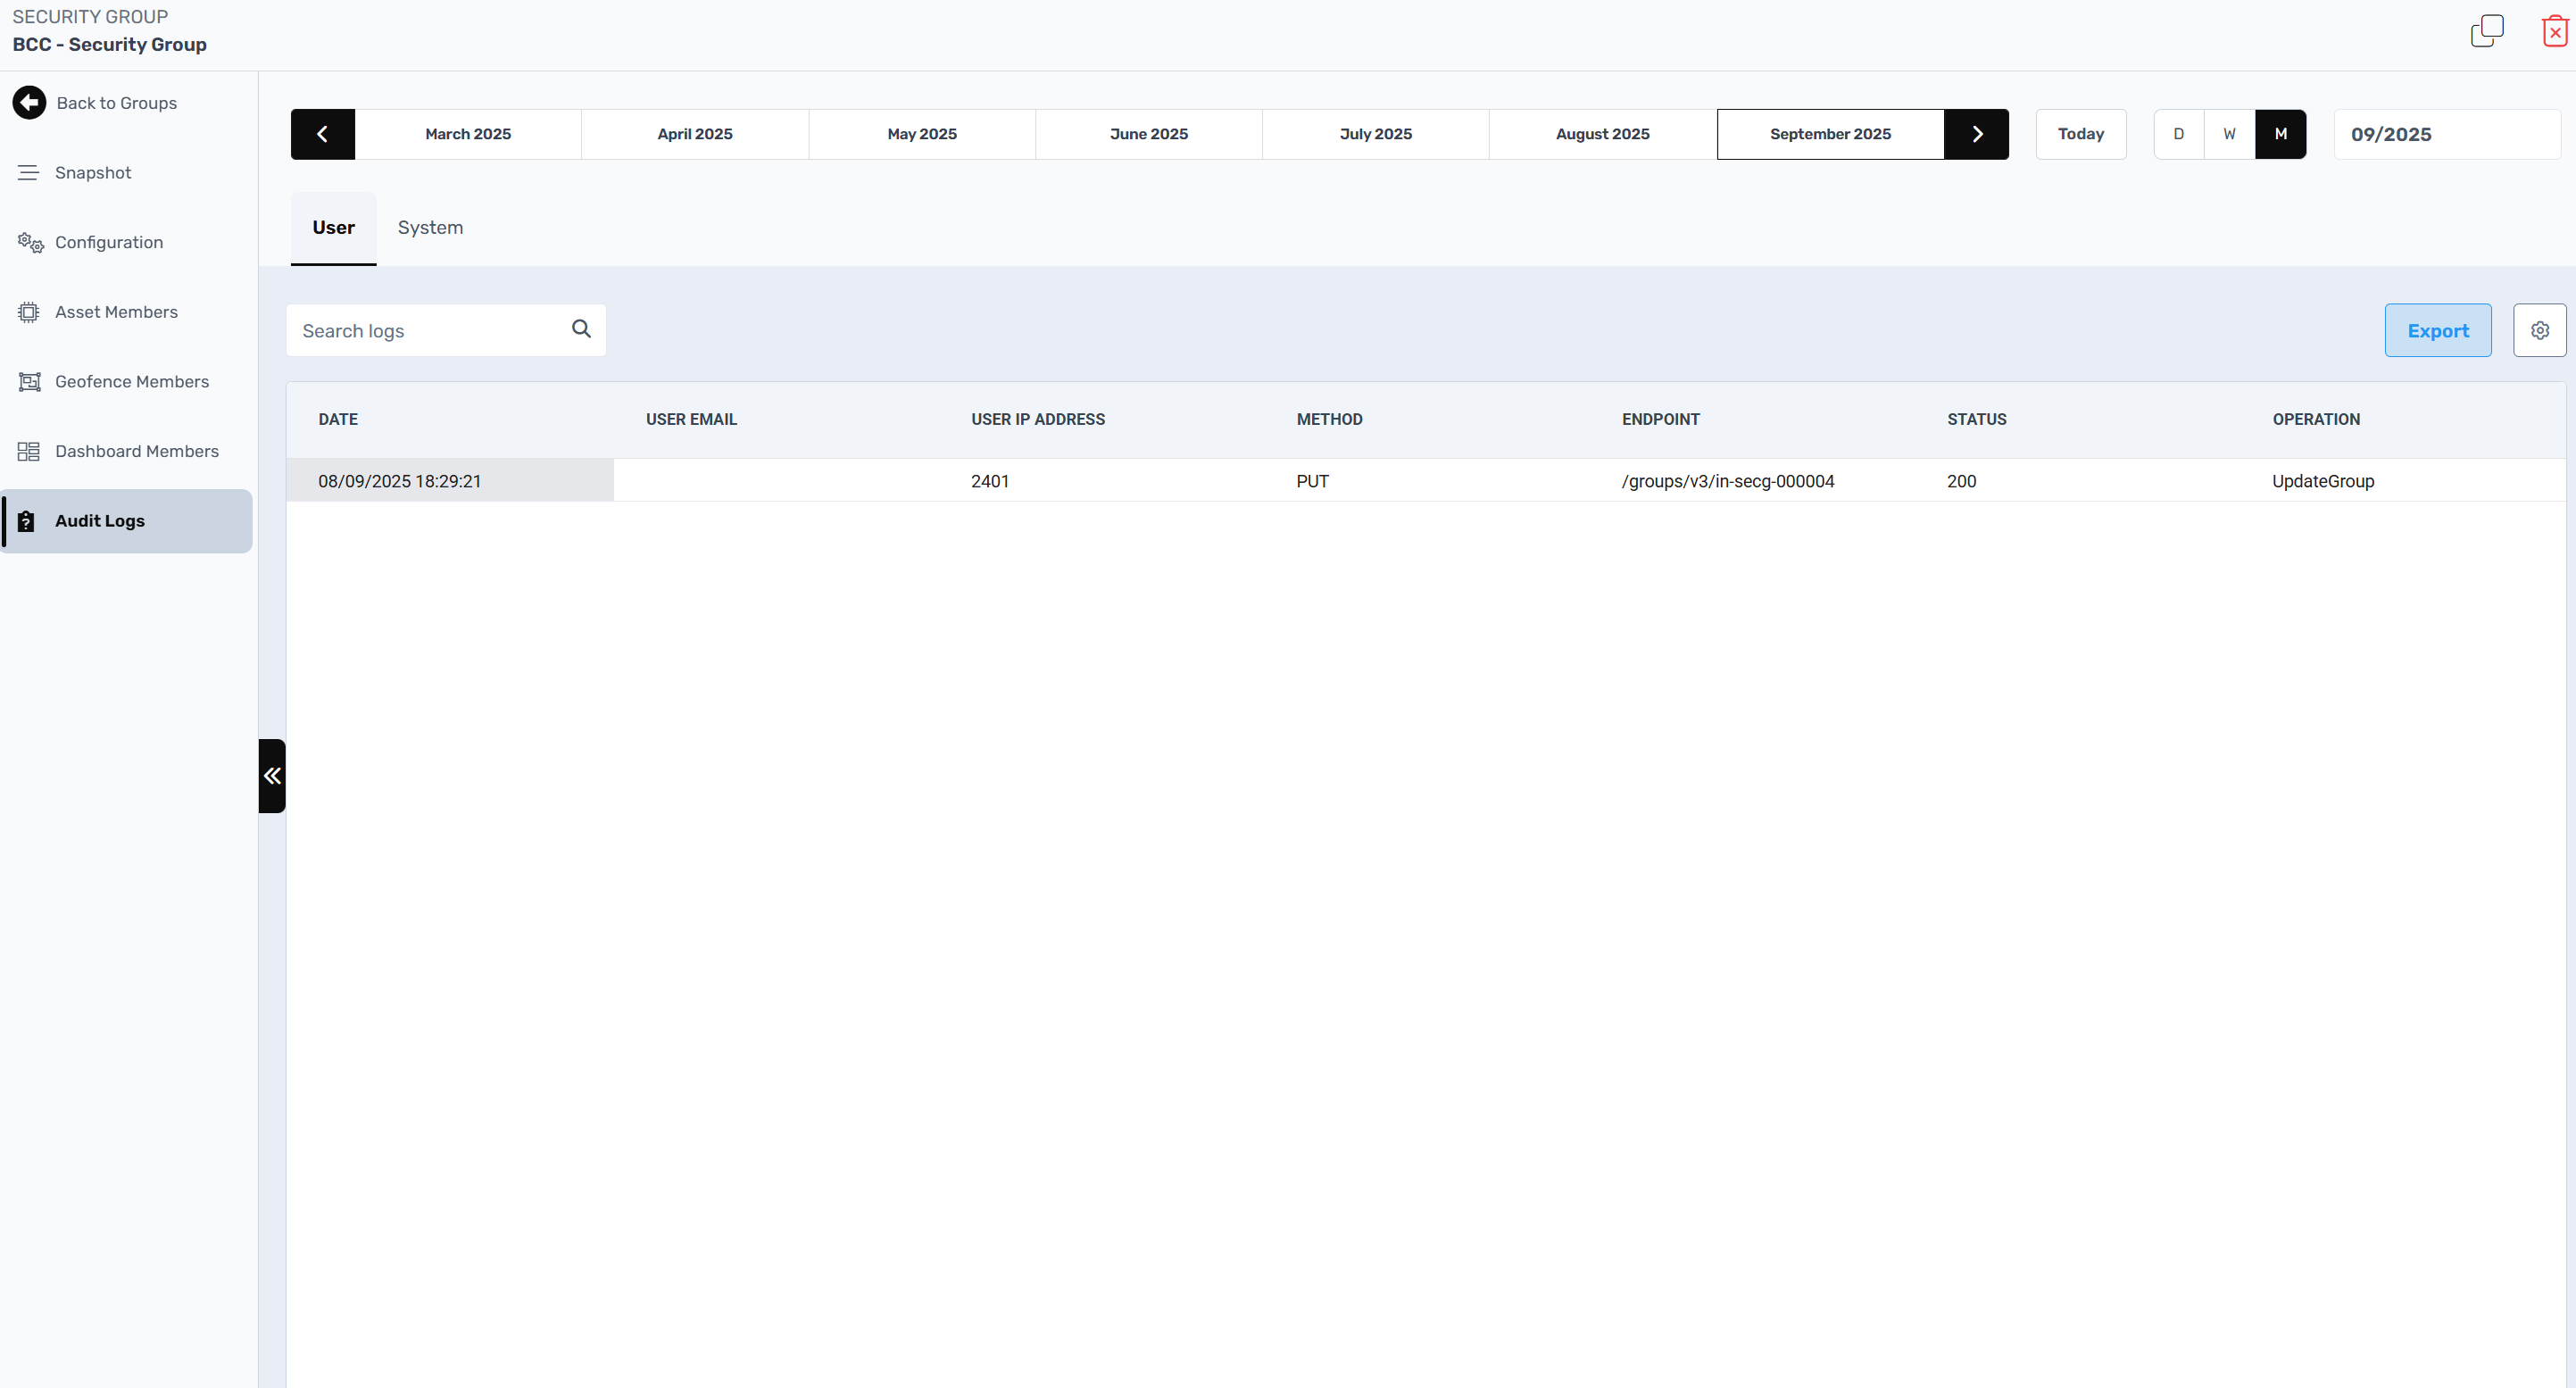This screenshot has height=1388, width=2576.
Task: Go to previous months with left arrow
Action: tap(322, 134)
